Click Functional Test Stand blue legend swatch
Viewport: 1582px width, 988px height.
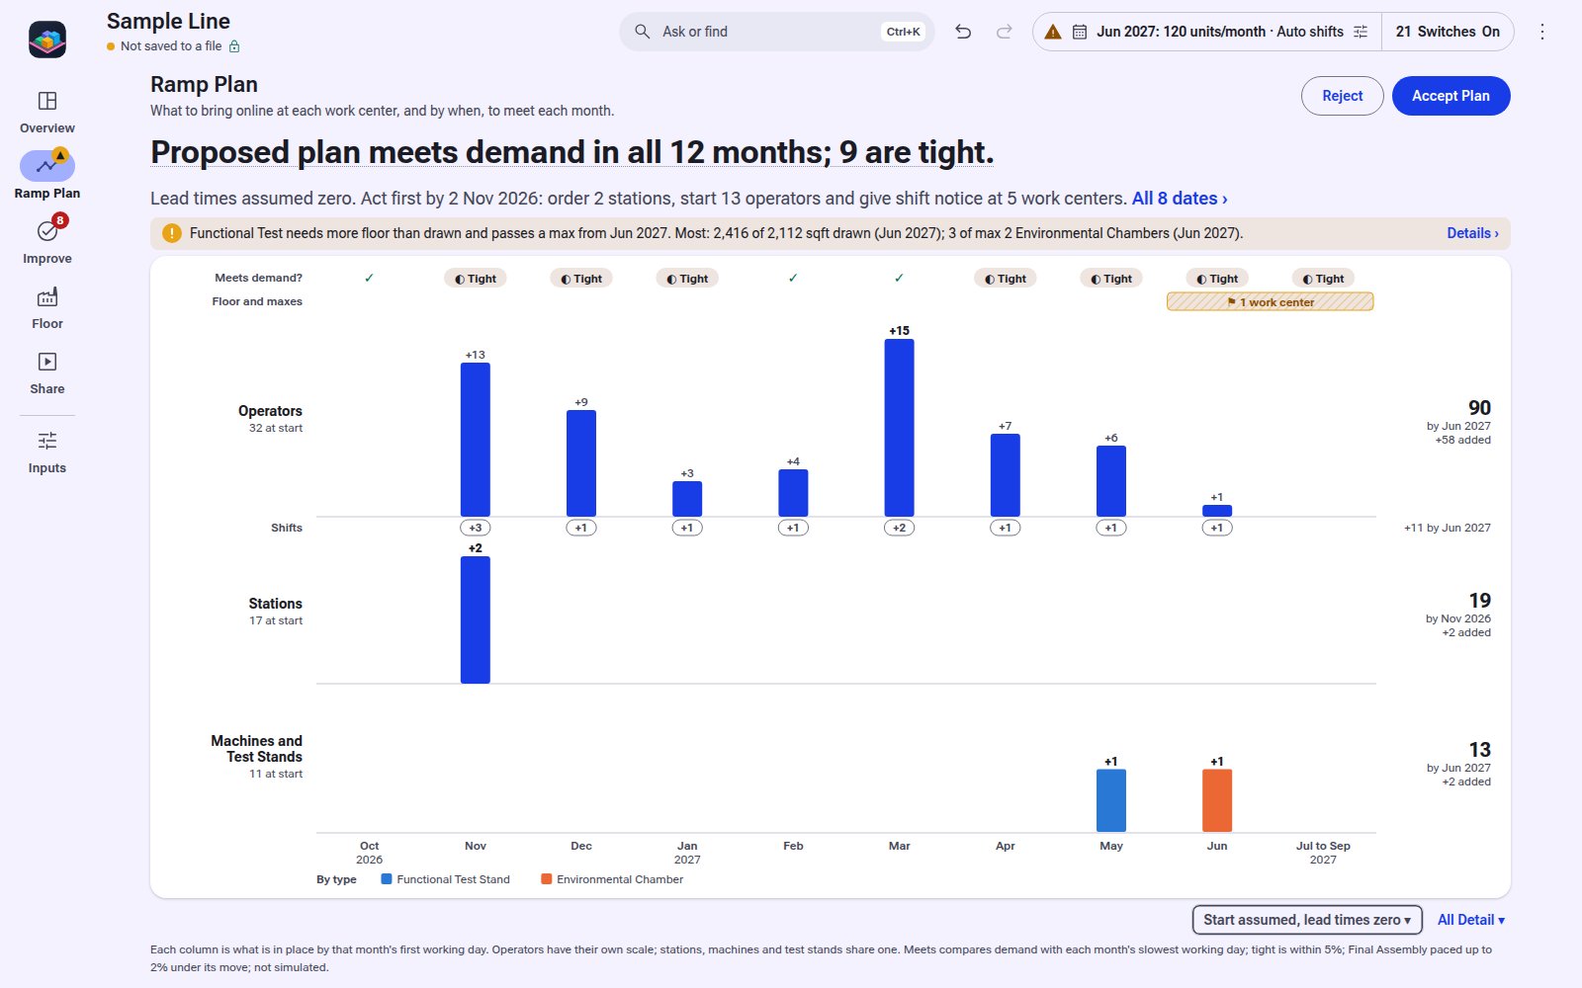coord(387,879)
